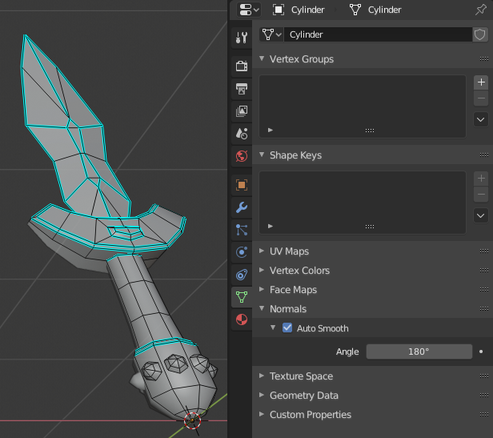Disable the Auto Smooth checkbox
Screen dimensions: 493x438
point(287,327)
